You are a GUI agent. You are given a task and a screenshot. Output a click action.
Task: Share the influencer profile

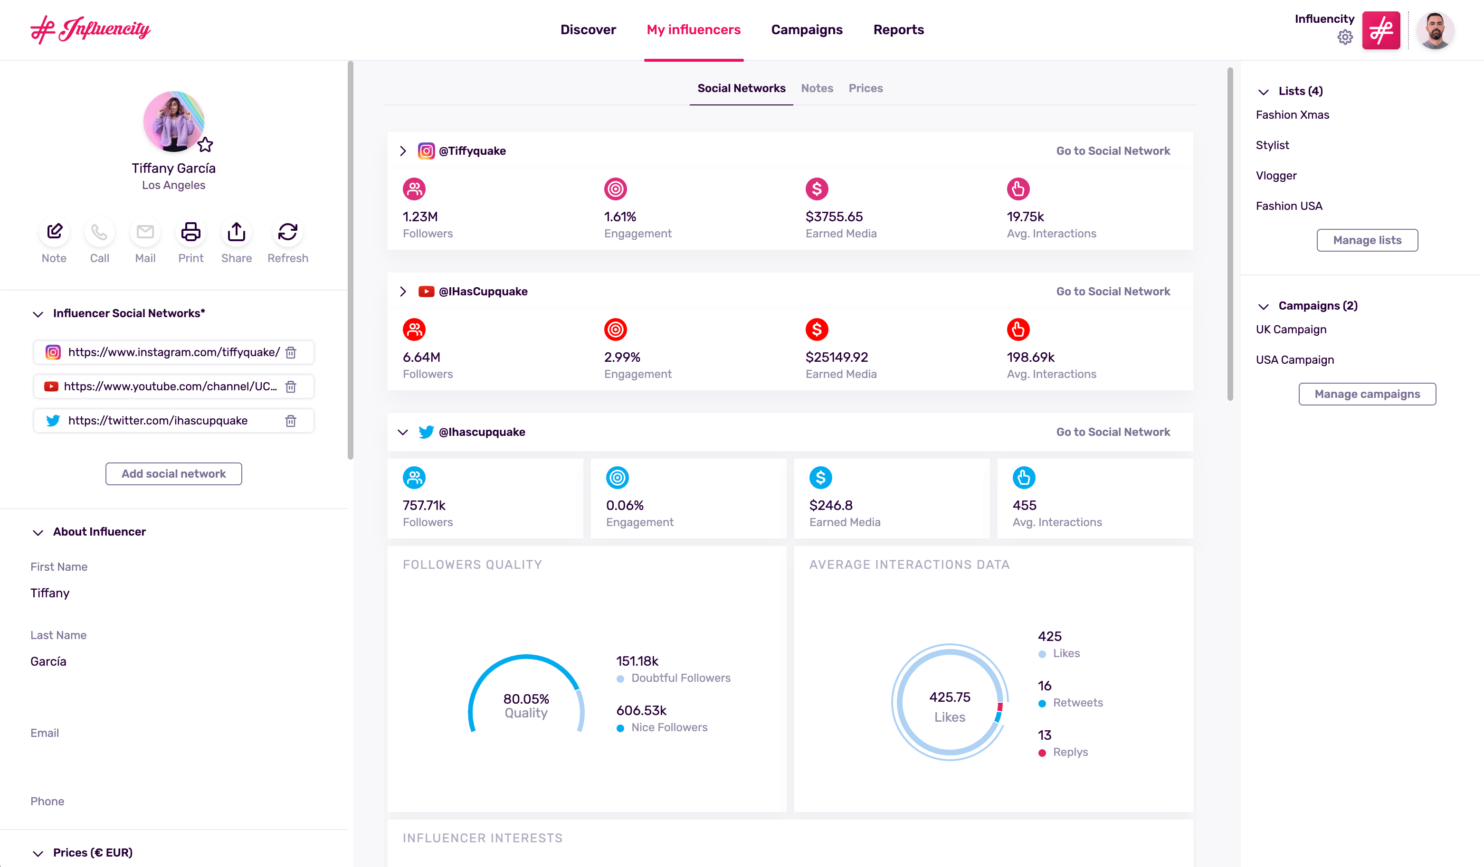[x=236, y=232]
